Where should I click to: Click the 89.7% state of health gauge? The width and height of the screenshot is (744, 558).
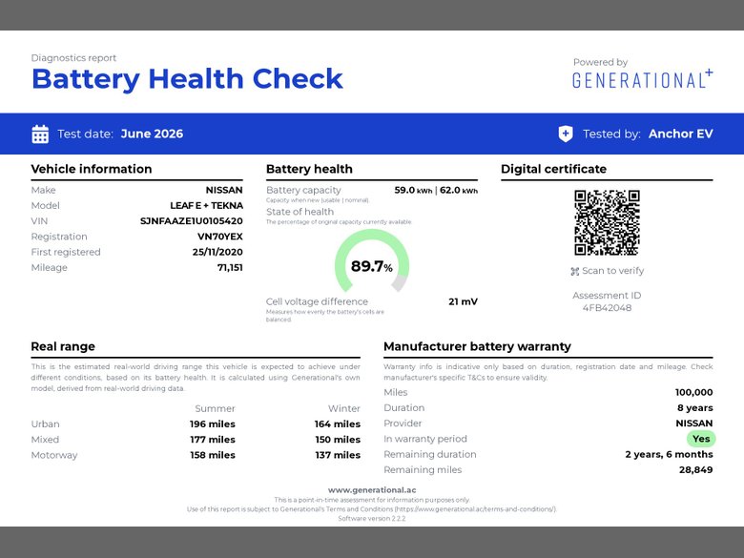tap(372, 261)
